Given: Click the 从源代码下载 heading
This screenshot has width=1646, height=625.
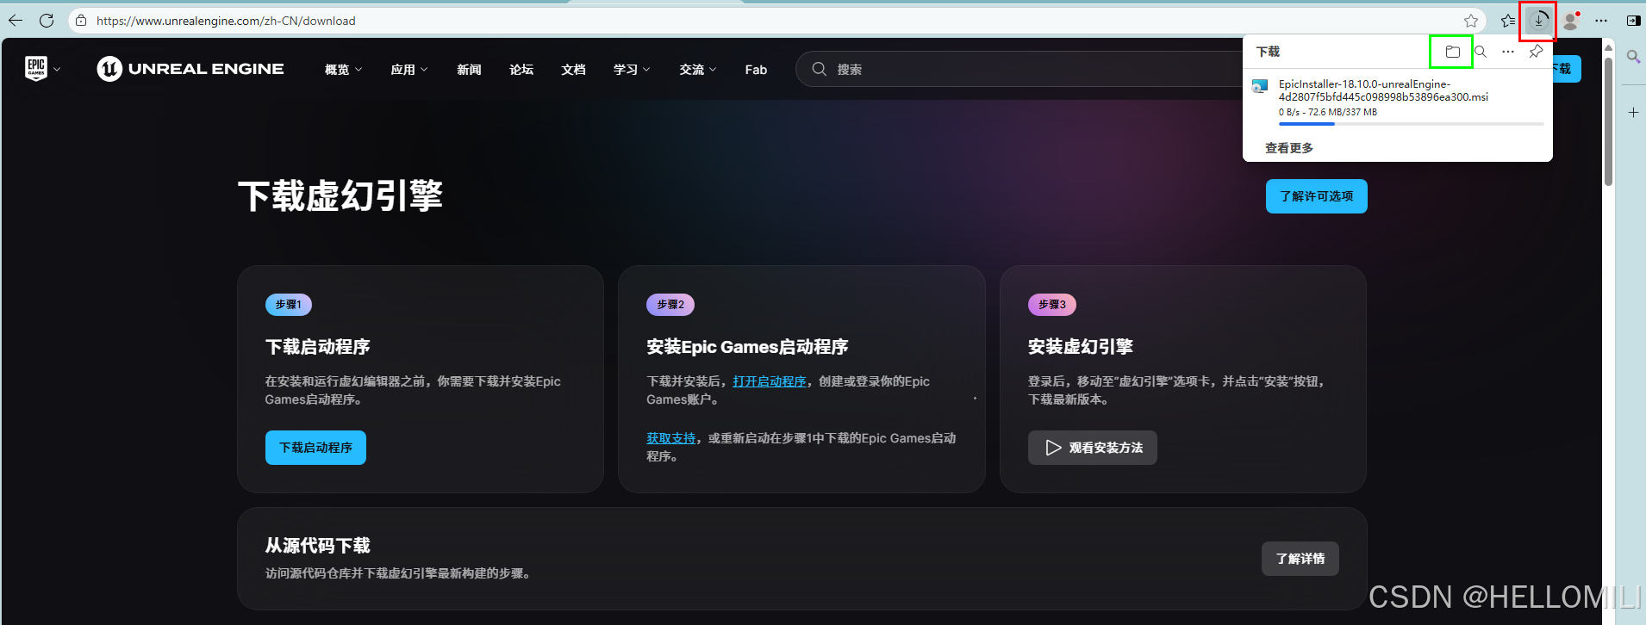Looking at the screenshot, I should pos(317,546).
